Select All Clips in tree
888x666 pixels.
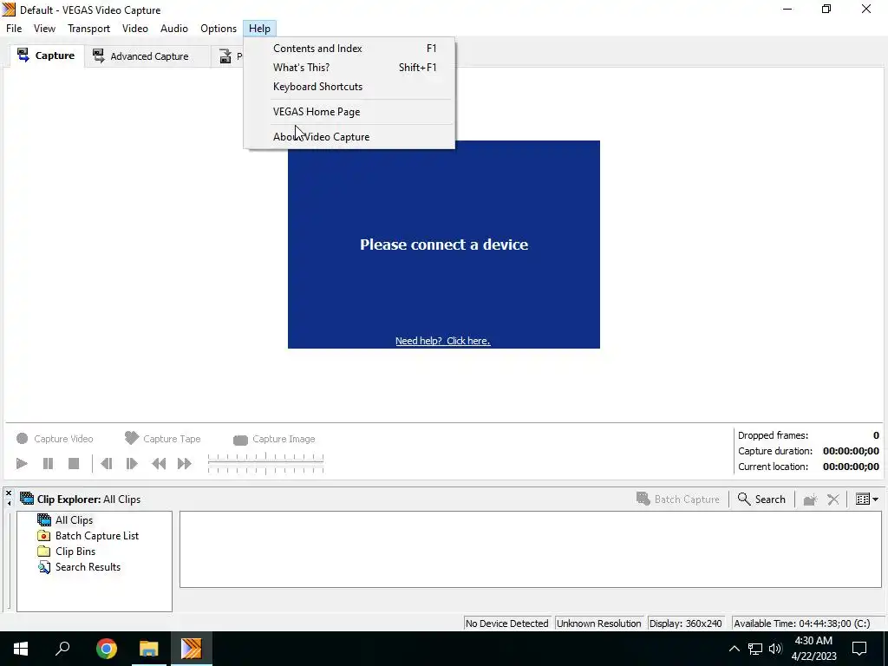pyautogui.click(x=74, y=520)
